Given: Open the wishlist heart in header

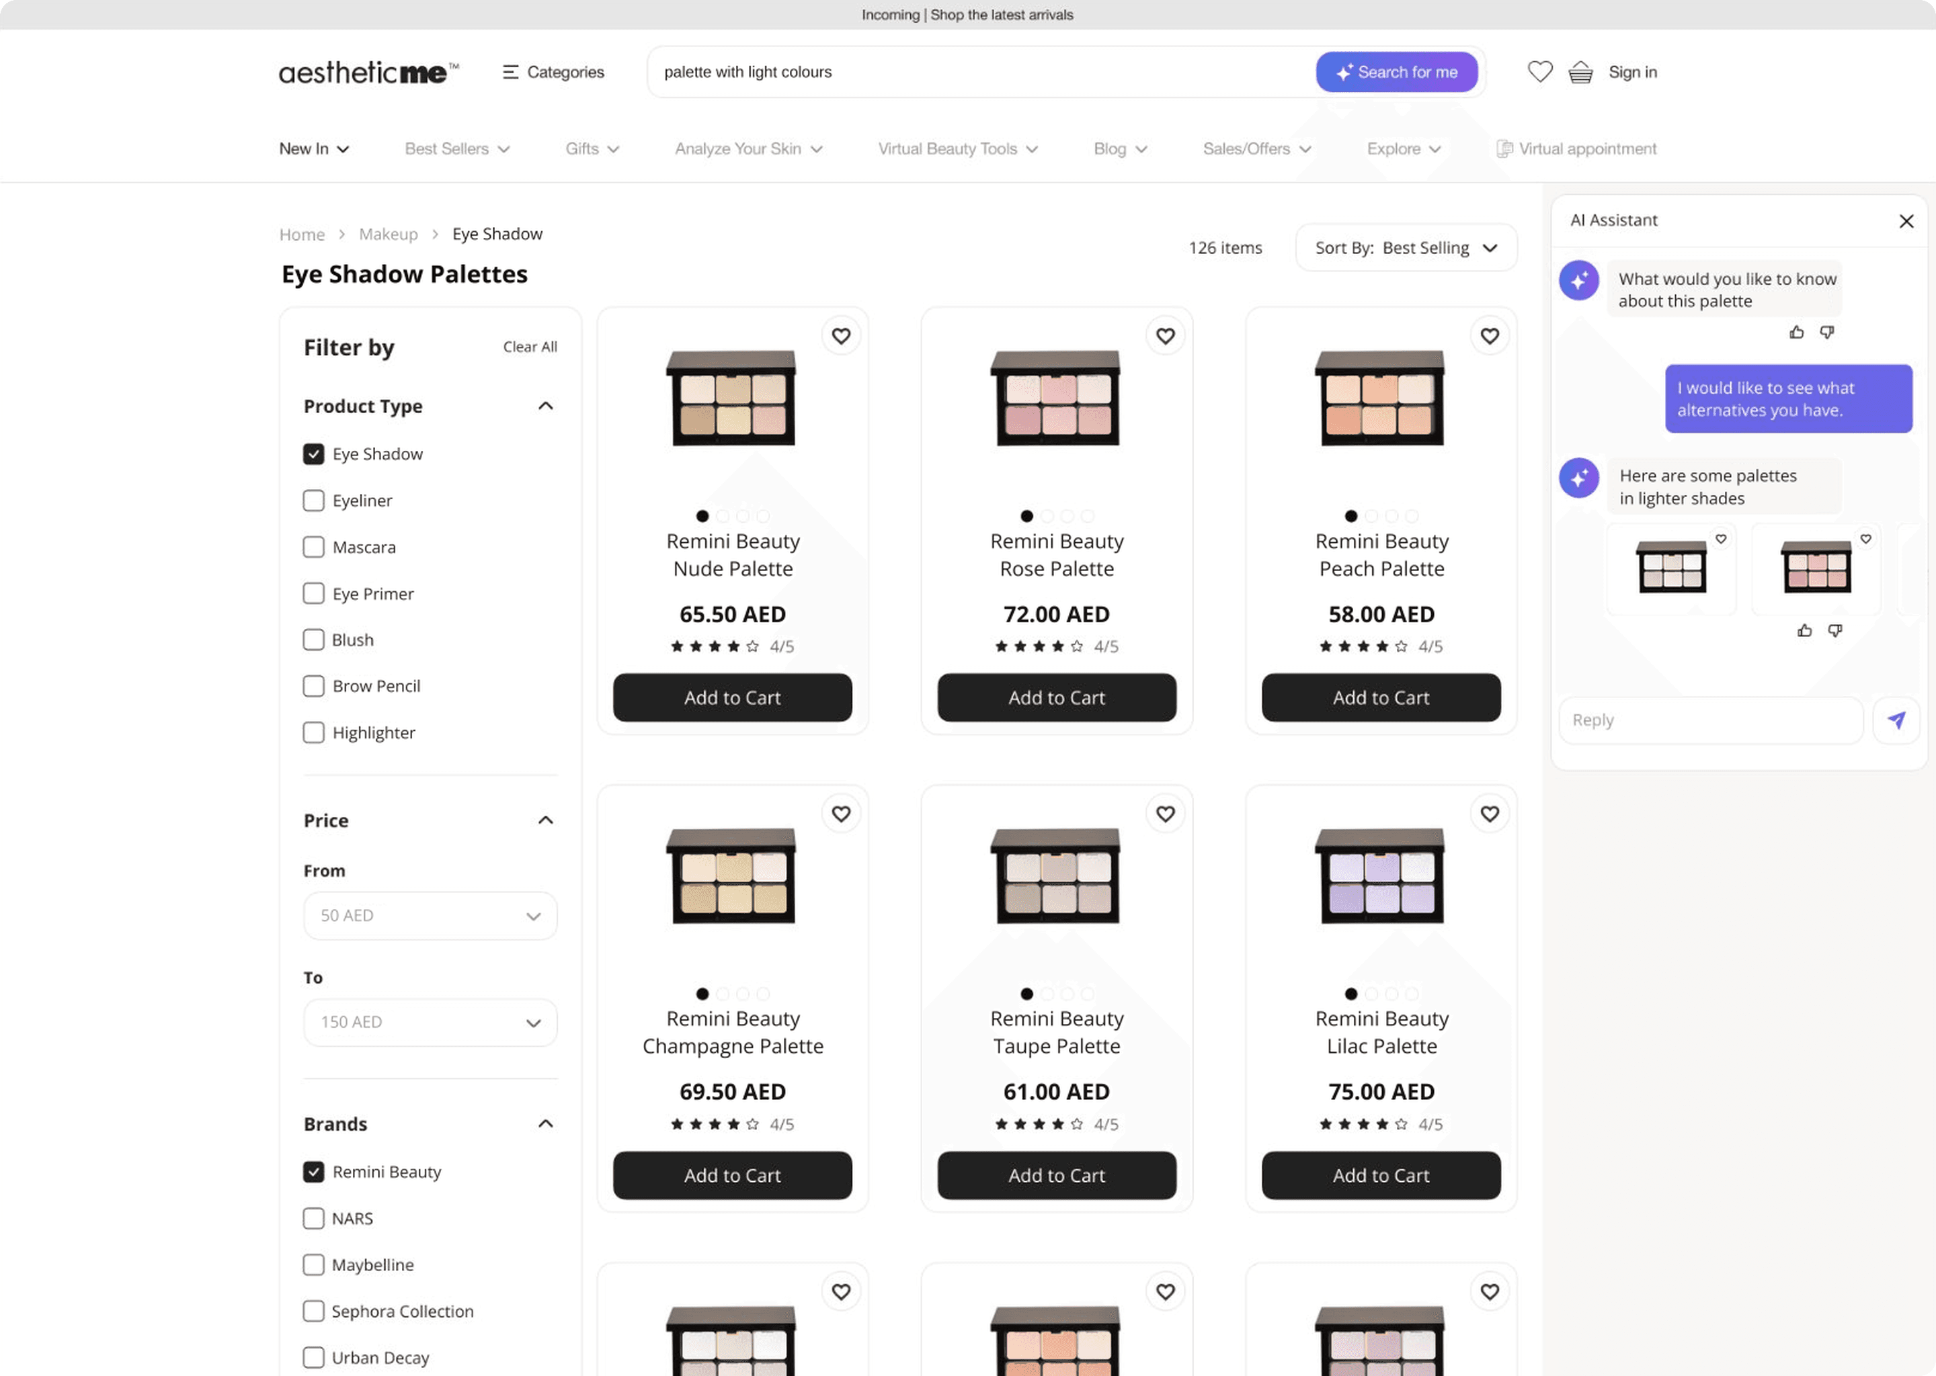Looking at the screenshot, I should 1539,72.
